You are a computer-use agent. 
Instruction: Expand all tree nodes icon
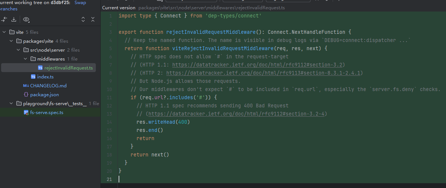(x=83, y=19)
